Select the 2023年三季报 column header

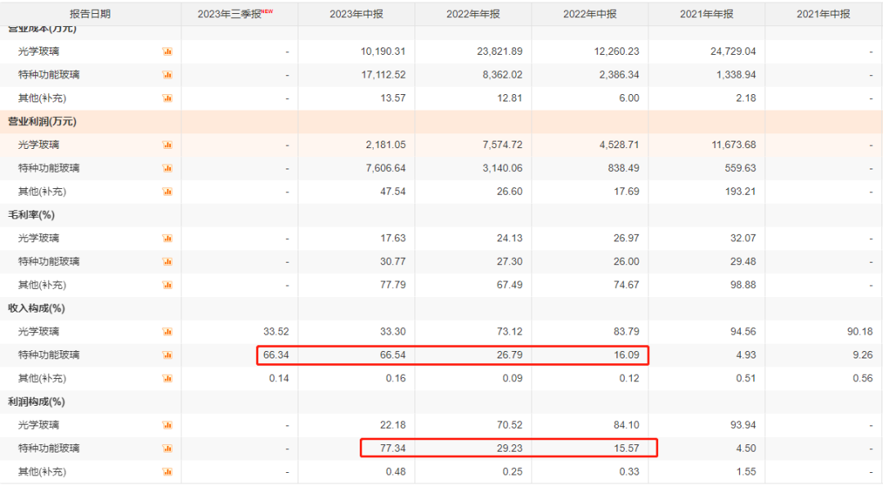[x=235, y=14]
